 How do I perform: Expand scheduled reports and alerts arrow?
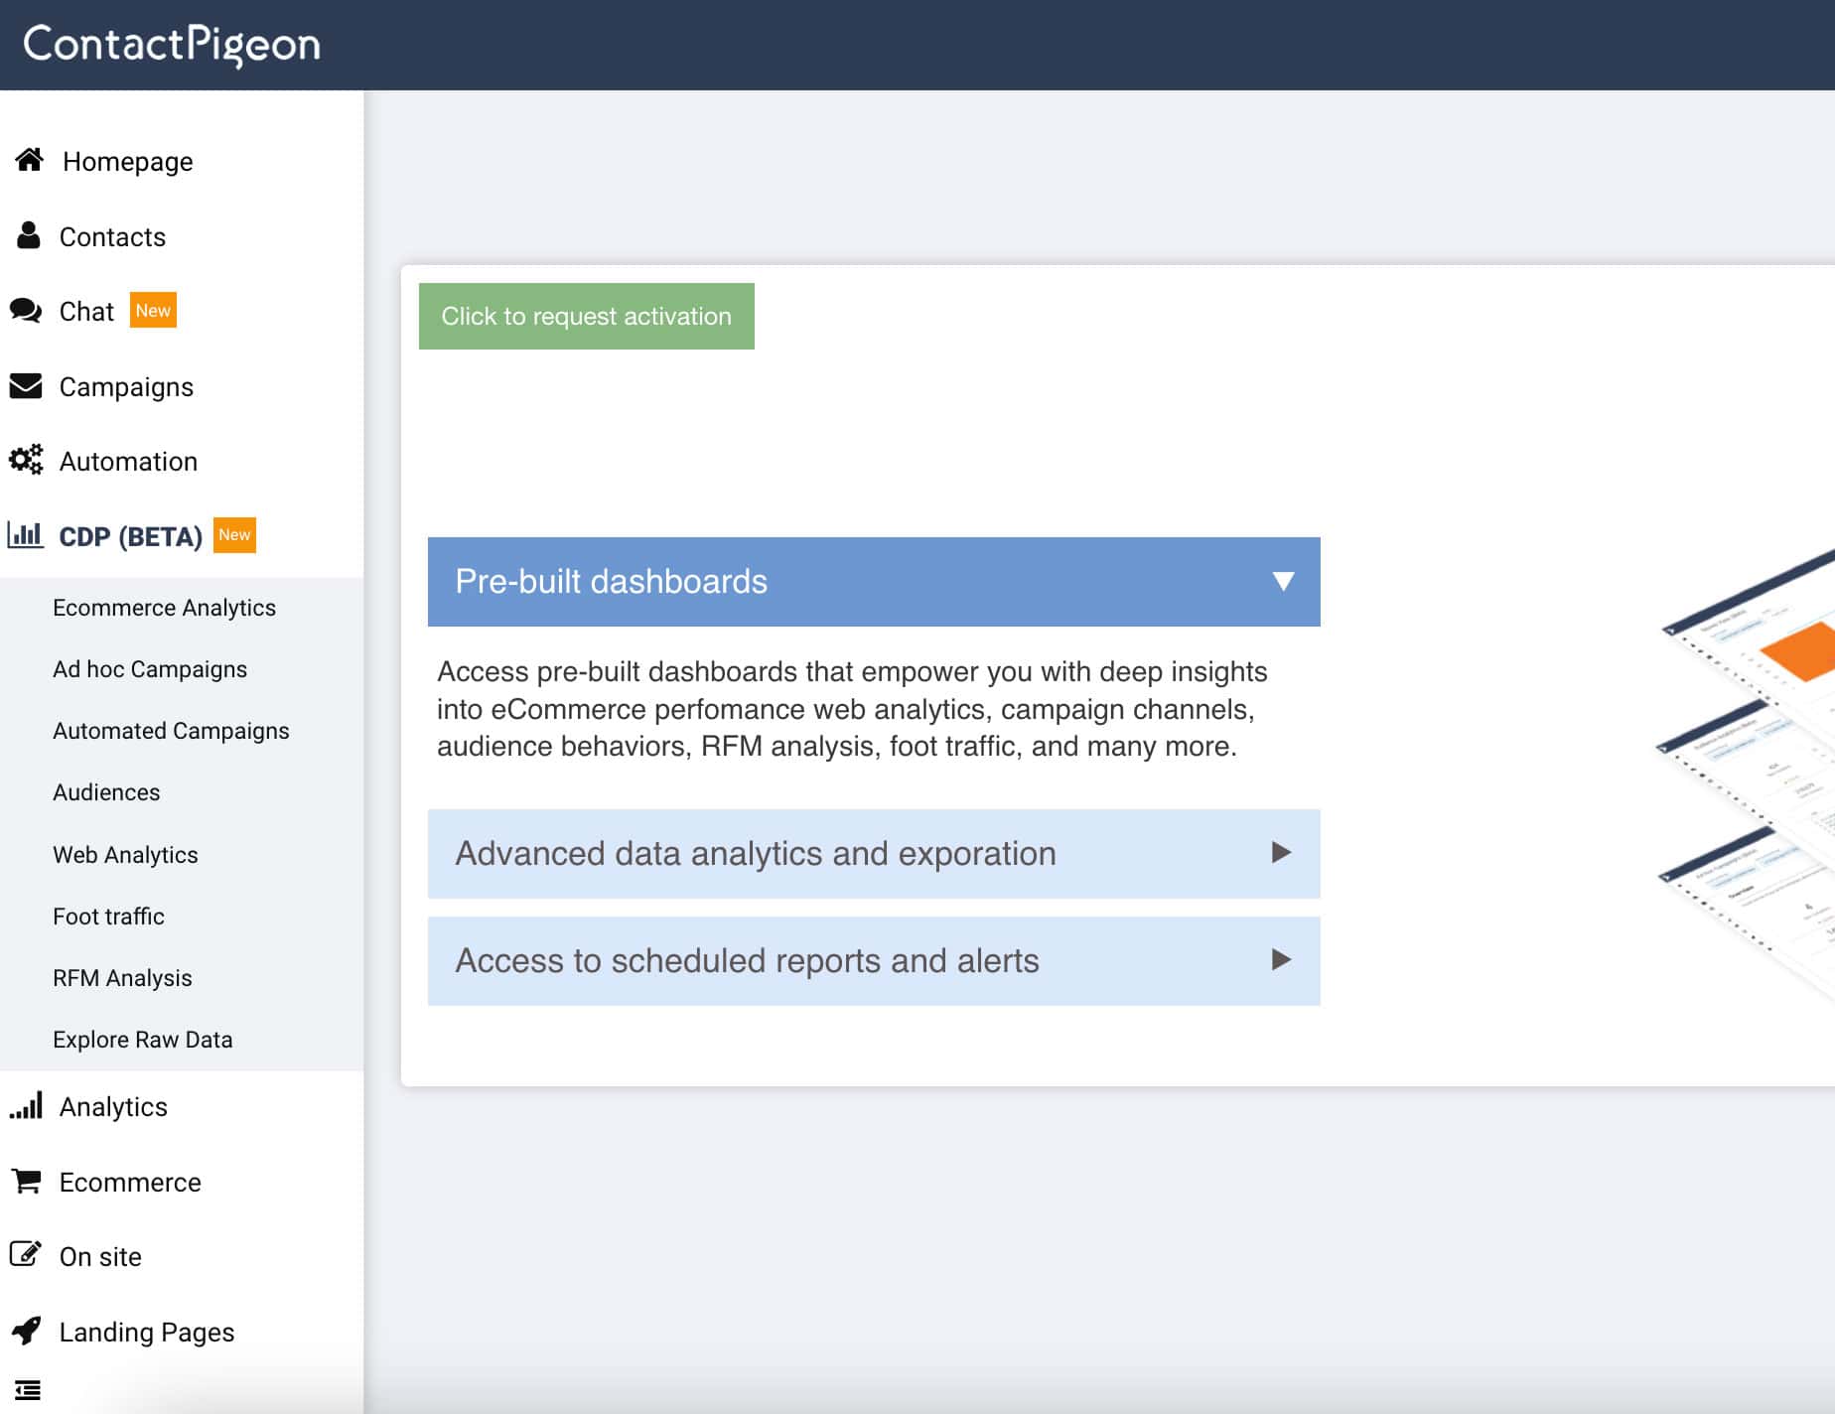coord(1282,959)
